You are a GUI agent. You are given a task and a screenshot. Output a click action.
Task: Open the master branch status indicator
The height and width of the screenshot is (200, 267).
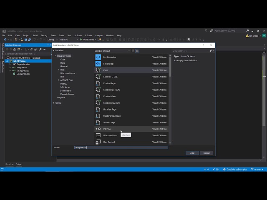257,170
